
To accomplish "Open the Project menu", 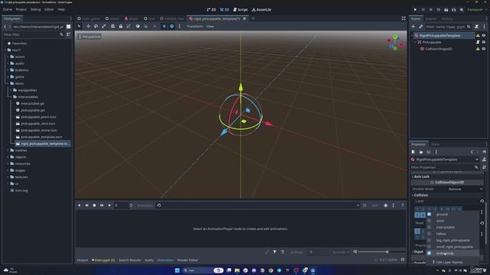I will tap(21, 10).
